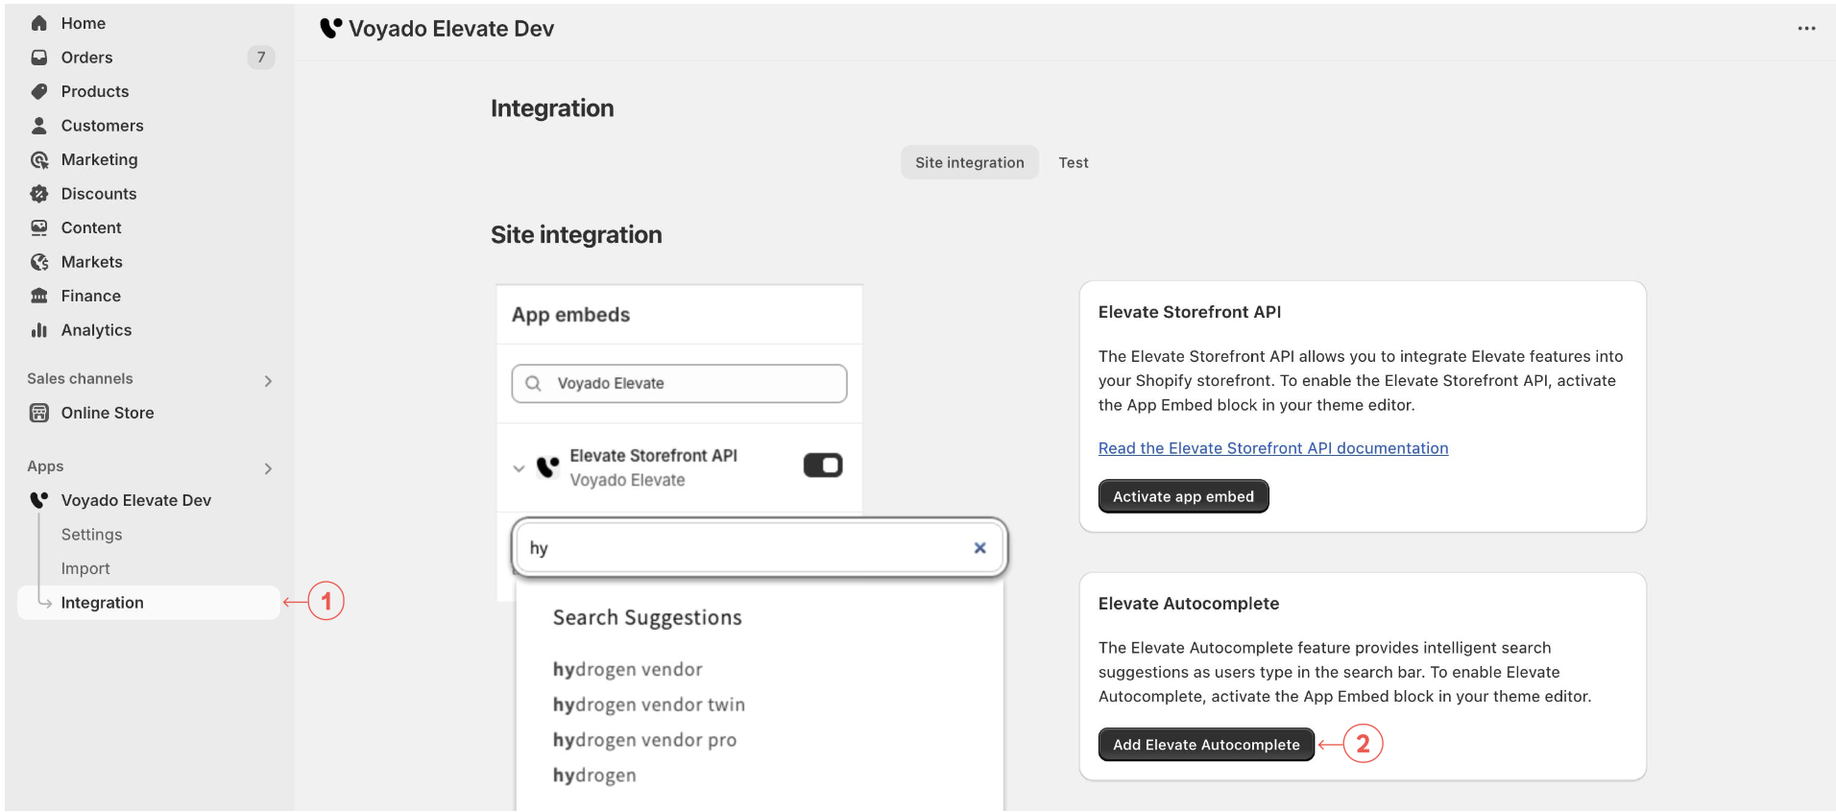Screen dimensions: 1836x812
Task: Click the Products tag icon
Action: coord(39,91)
